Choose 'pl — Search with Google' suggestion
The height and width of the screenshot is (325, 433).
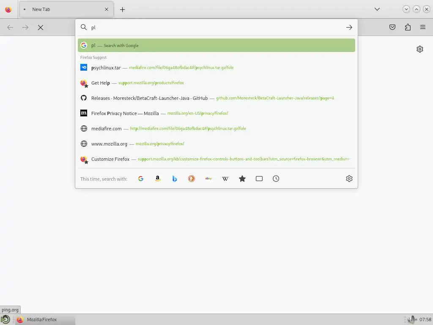(x=216, y=45)
